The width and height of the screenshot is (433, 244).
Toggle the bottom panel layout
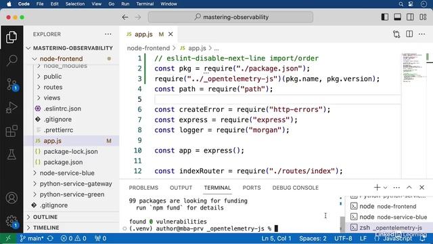coord(397,17)
